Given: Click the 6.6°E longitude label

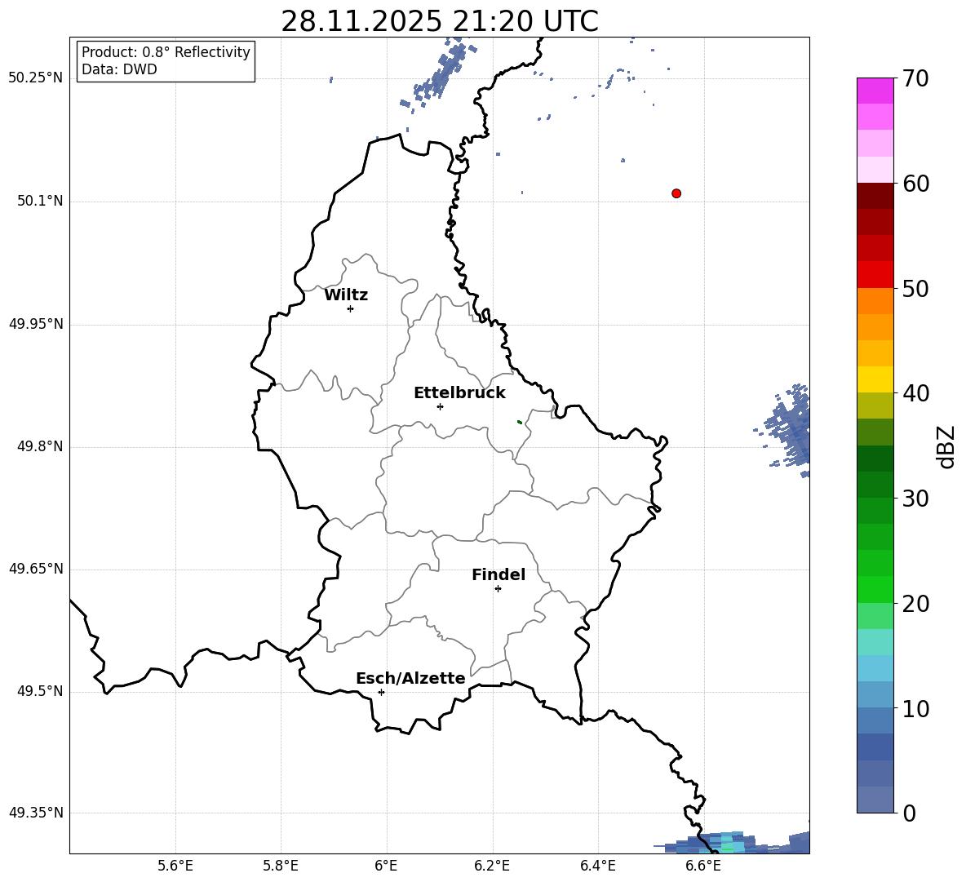Looking at the screenshot, I should 703,866.
